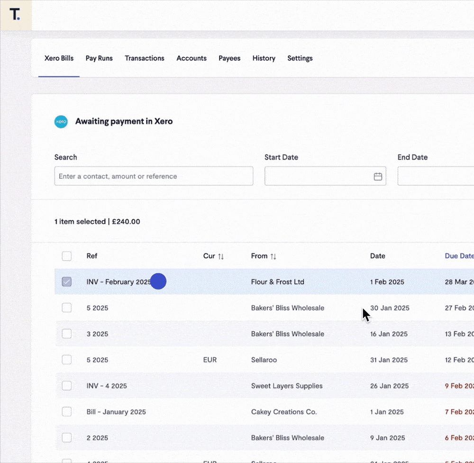Click the 26 Jan 2025 date cell

point(389,386)
